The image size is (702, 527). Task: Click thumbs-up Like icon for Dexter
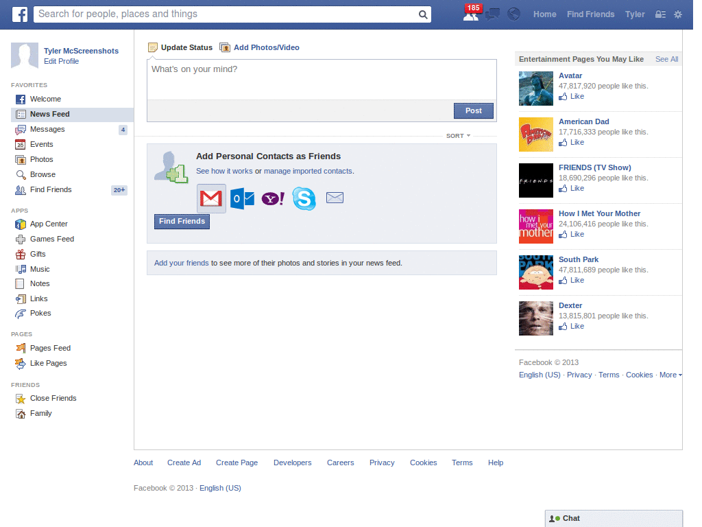(x=563, y=326)
